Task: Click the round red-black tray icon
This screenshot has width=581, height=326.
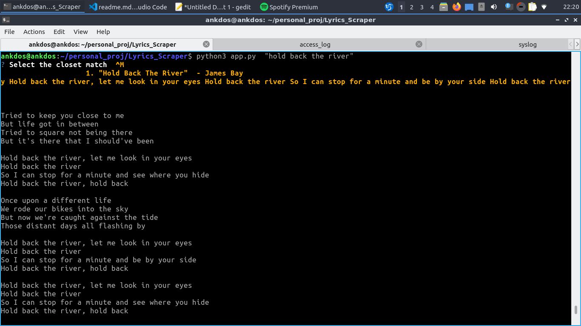Action: pos(521,7)
